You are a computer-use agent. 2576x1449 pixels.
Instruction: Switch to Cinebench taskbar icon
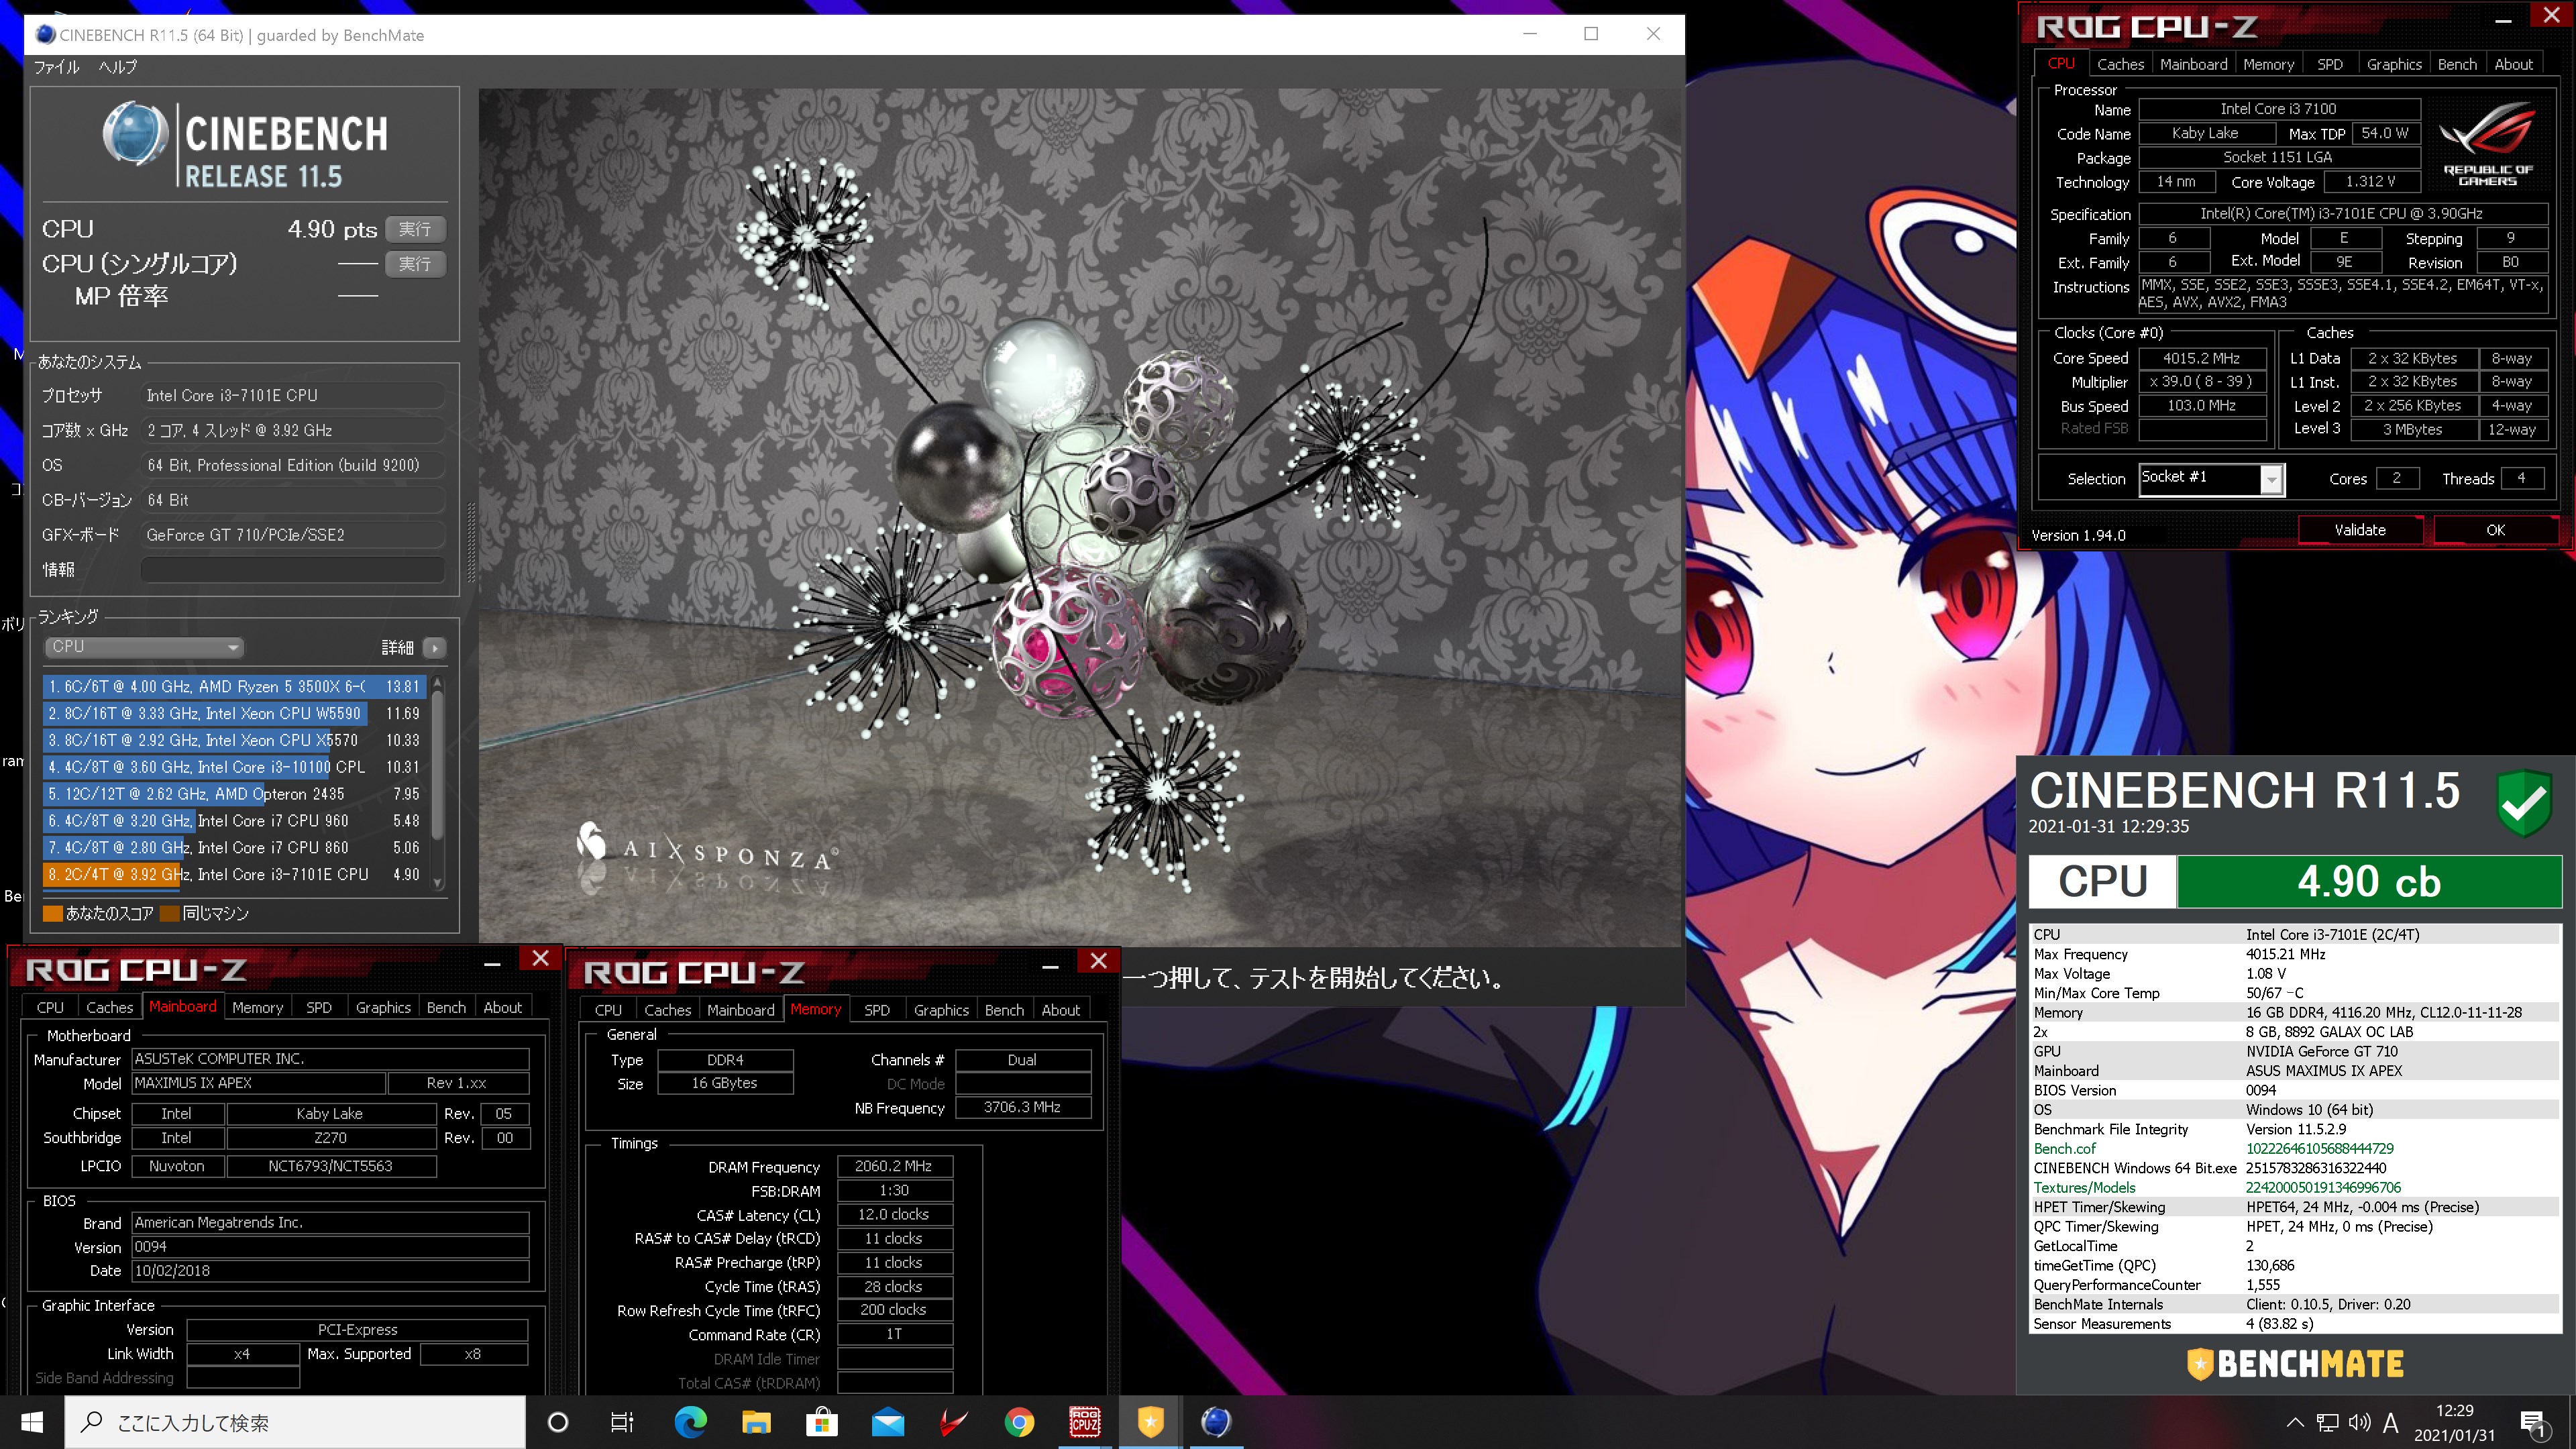[x=1216, y=1422]
